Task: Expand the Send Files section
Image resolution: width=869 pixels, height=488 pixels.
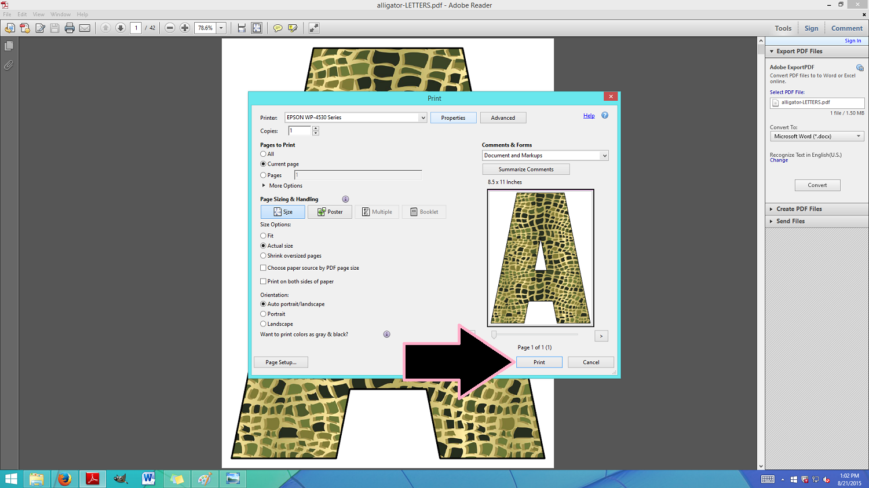Action: point(772,221)
